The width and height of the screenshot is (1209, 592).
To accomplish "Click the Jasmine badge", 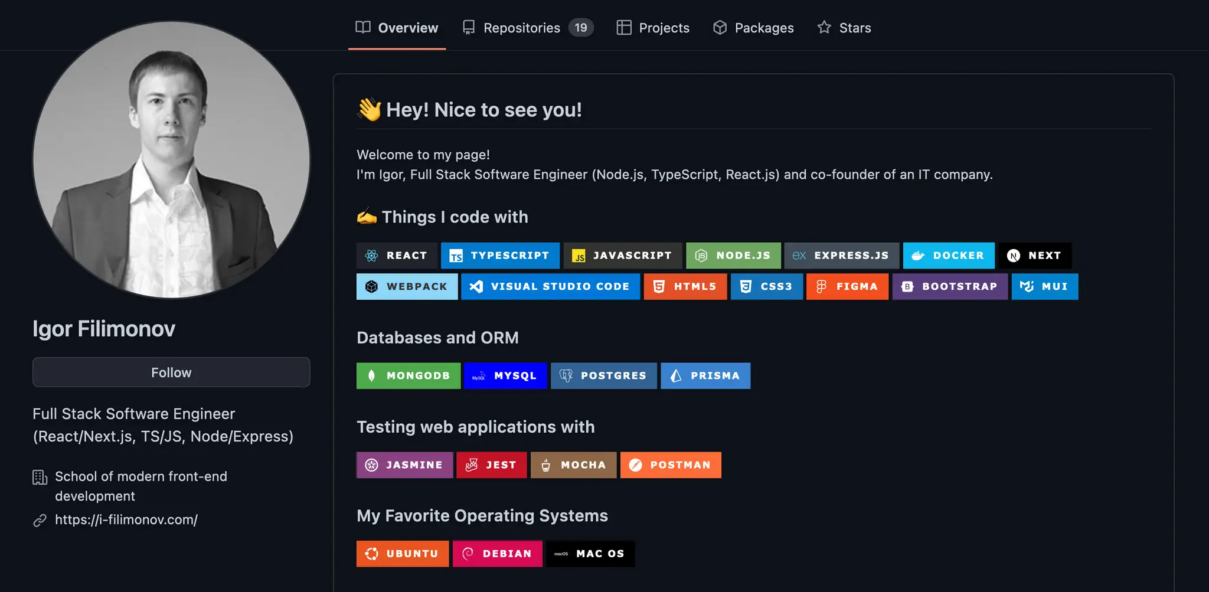I will point(404,465).
